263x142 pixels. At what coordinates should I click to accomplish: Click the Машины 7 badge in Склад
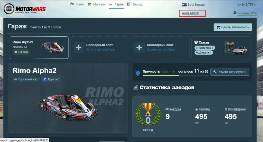(205, 48)
